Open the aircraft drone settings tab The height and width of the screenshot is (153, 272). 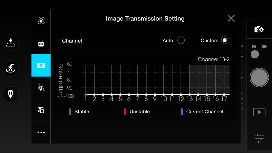pos(41,21)
